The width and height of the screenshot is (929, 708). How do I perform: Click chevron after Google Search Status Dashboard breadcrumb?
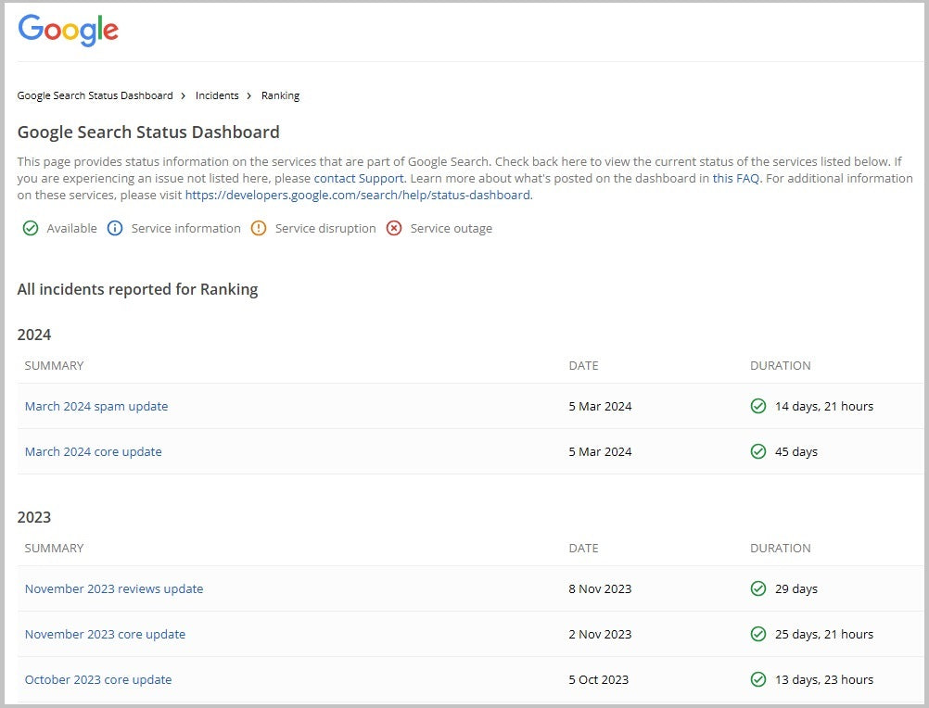(x=184, y=95)
